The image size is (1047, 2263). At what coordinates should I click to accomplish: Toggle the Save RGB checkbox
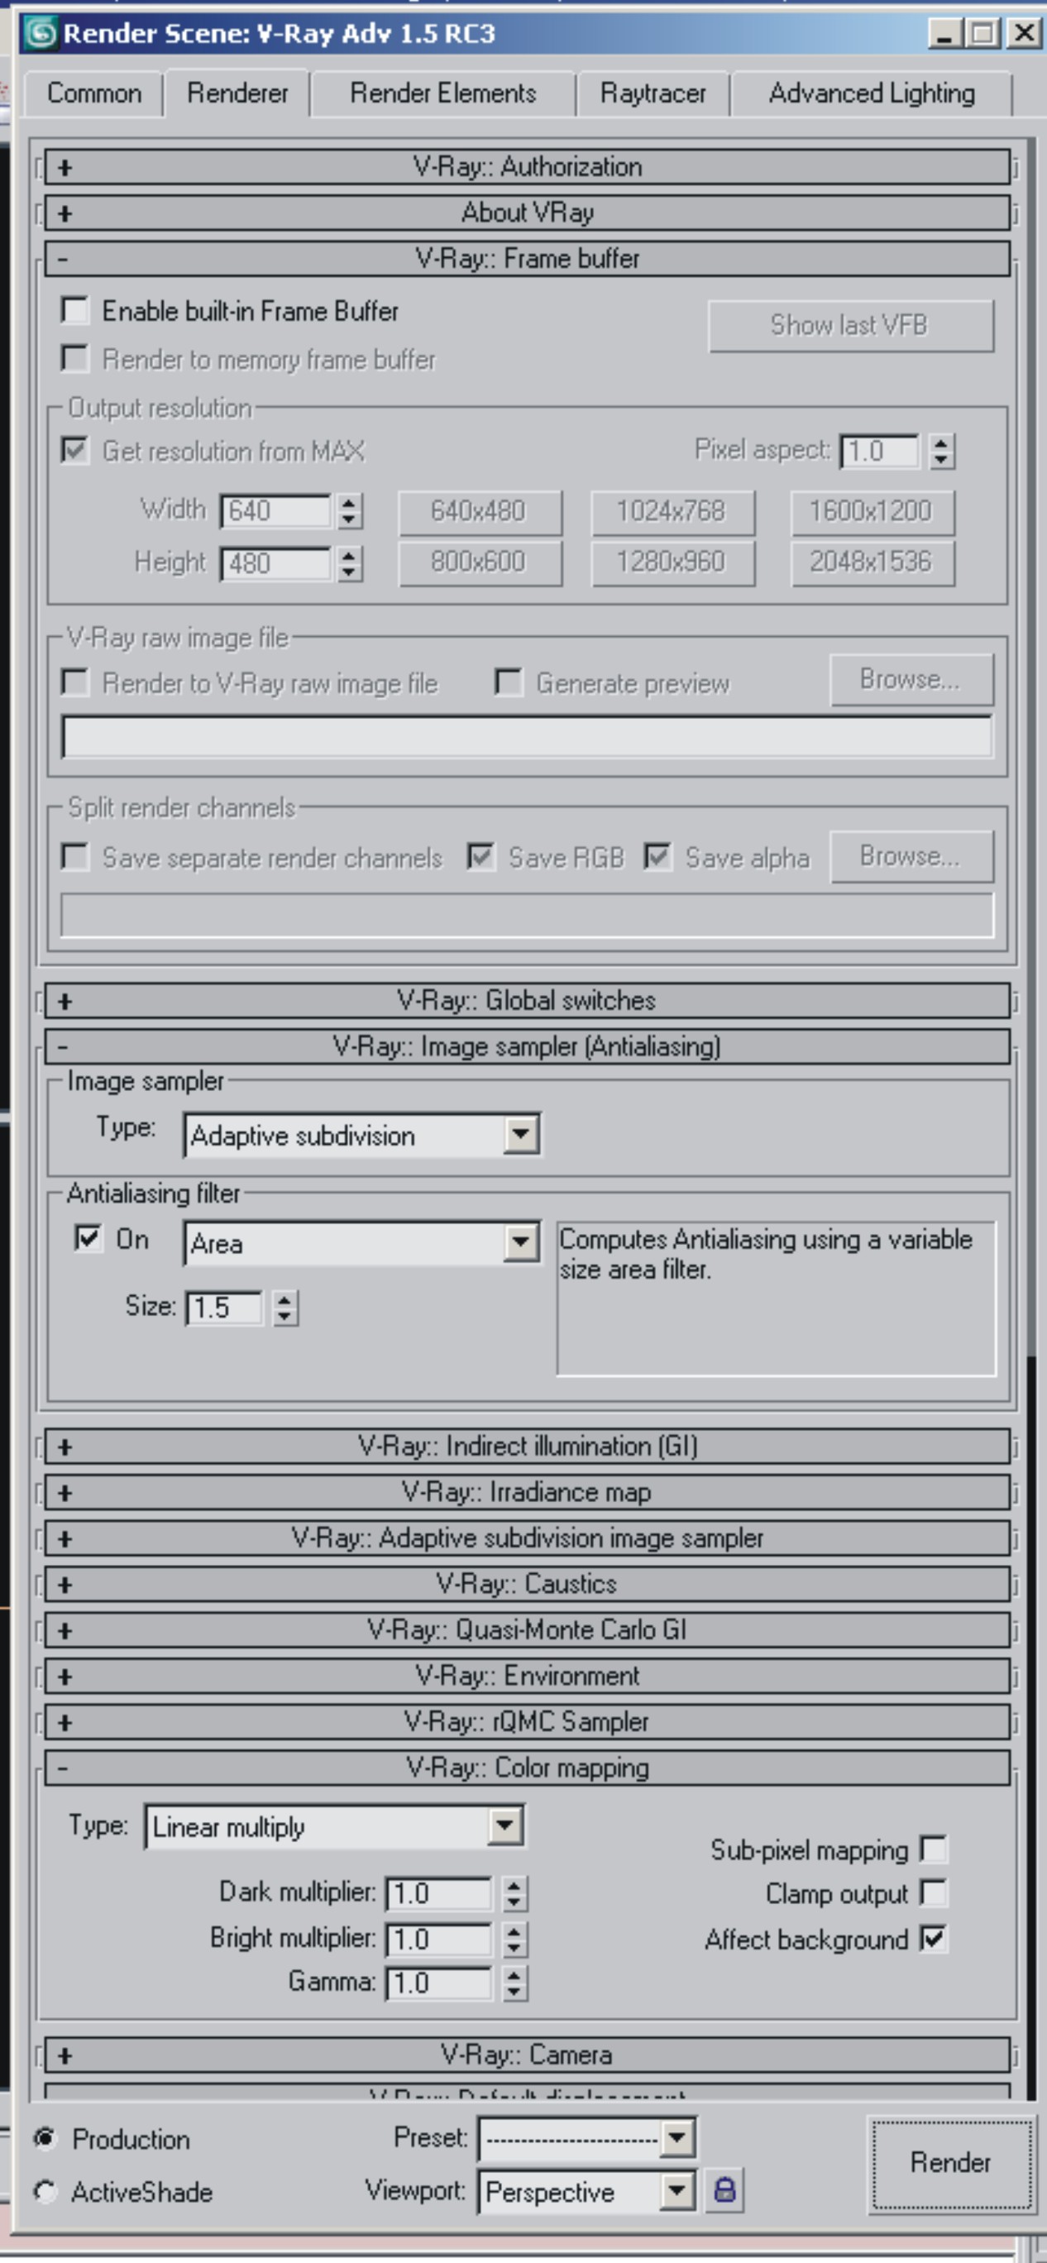pyautogui.click(x=480, y=857)
